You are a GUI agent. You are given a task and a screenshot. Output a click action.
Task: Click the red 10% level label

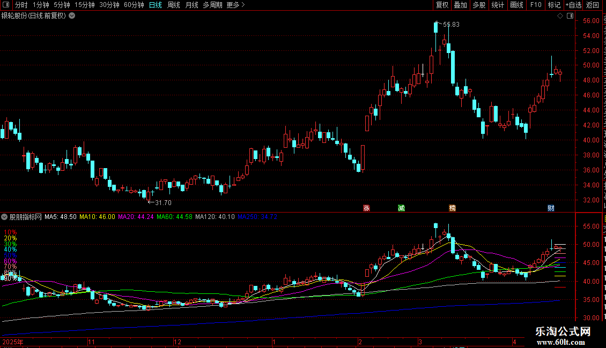[10, 232]
